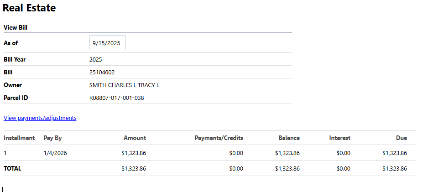This screenshot has width=433, height=192.
Task: Click the bill number 25104602
Action: pos(102,72)
